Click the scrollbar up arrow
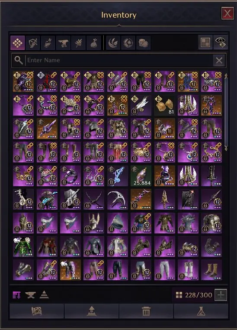 point(226,76)
